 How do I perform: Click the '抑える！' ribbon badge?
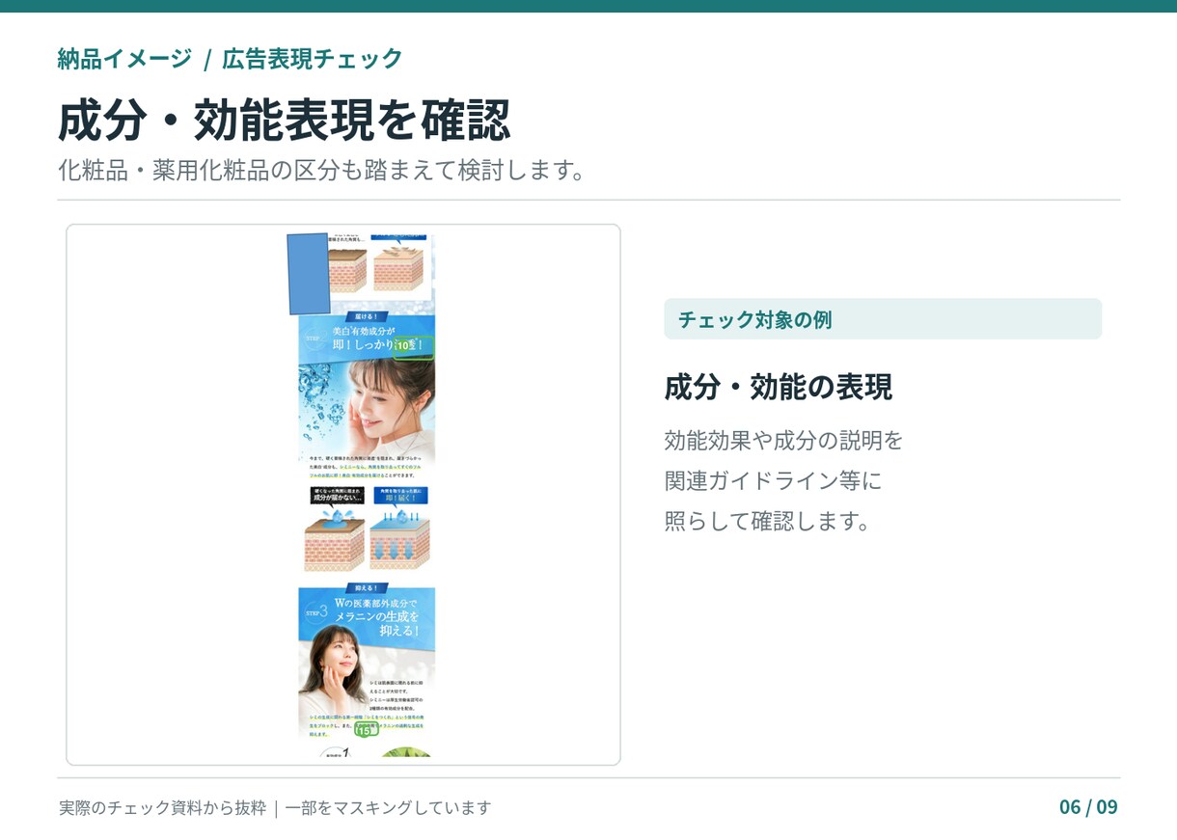[x=366, y=588]
